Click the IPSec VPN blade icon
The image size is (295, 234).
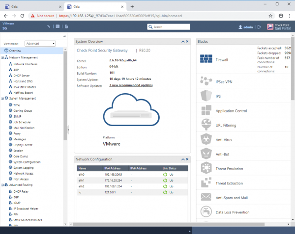click(x=206, y=80)
